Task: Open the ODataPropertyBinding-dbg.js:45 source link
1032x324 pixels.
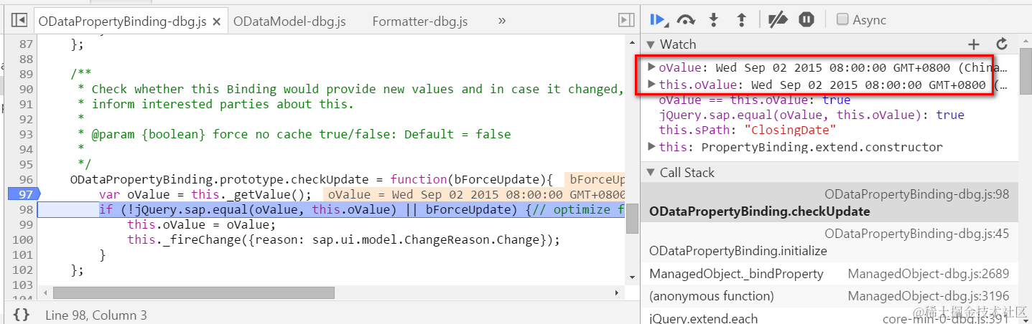Action: pyautogui.click(x=916, y=234)
